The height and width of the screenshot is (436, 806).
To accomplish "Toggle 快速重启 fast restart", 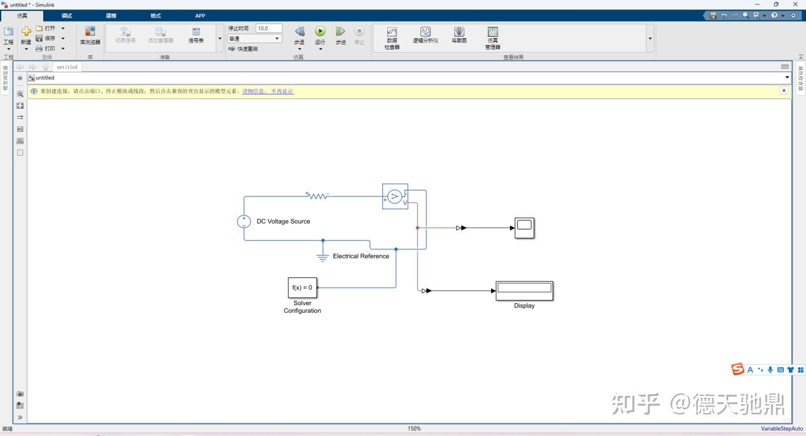I will click(244, 49).
